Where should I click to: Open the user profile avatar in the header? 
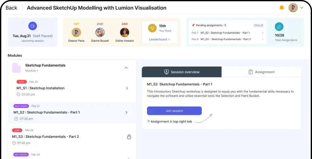coord(293,8)
